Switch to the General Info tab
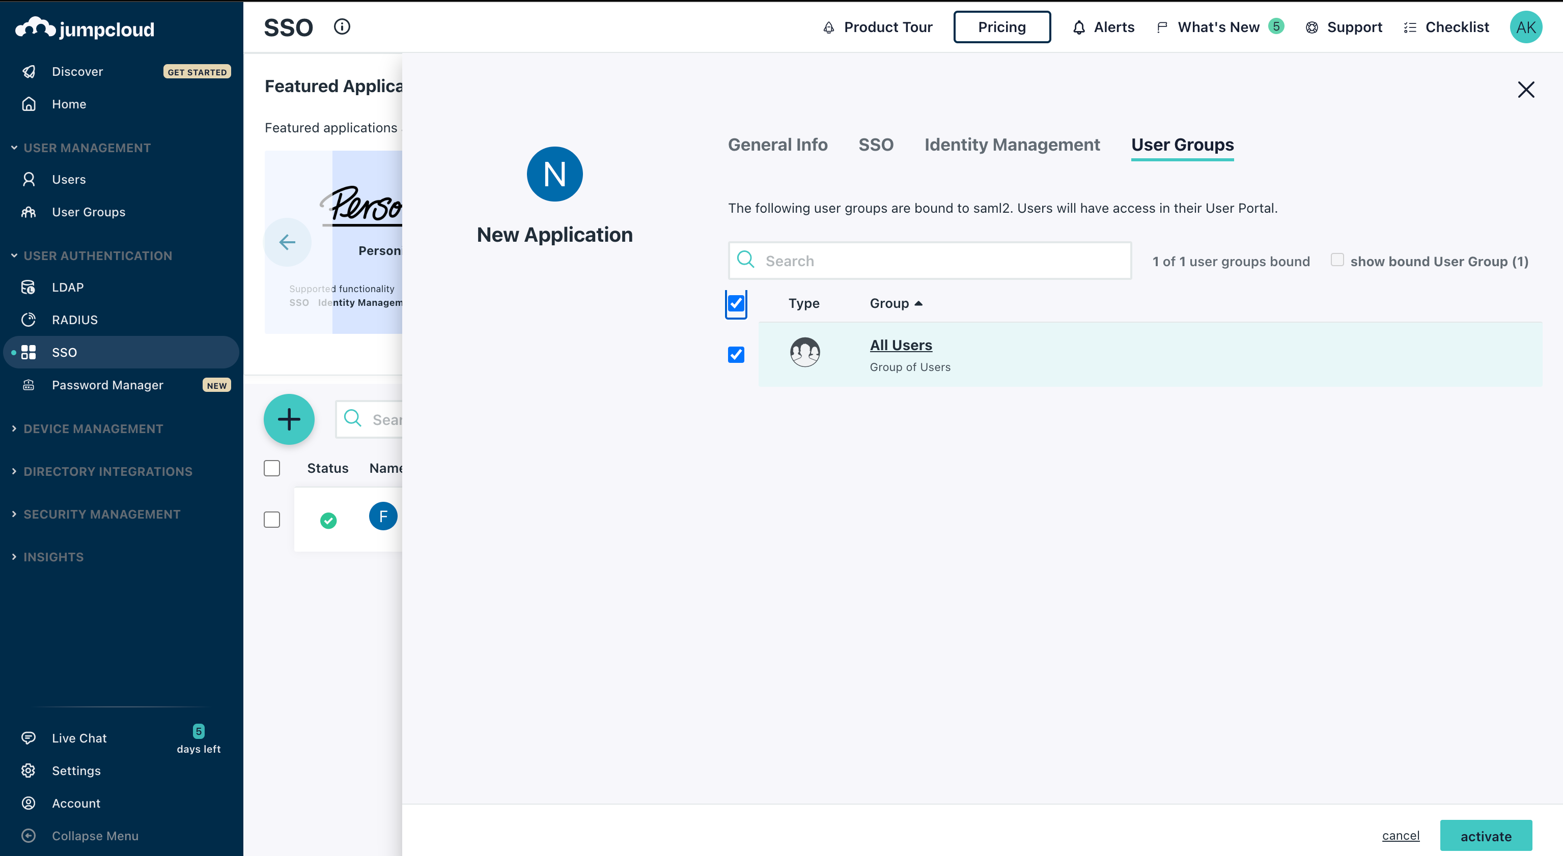Image resolution: width=1563 pixels, height=856 pixels. 777,145
